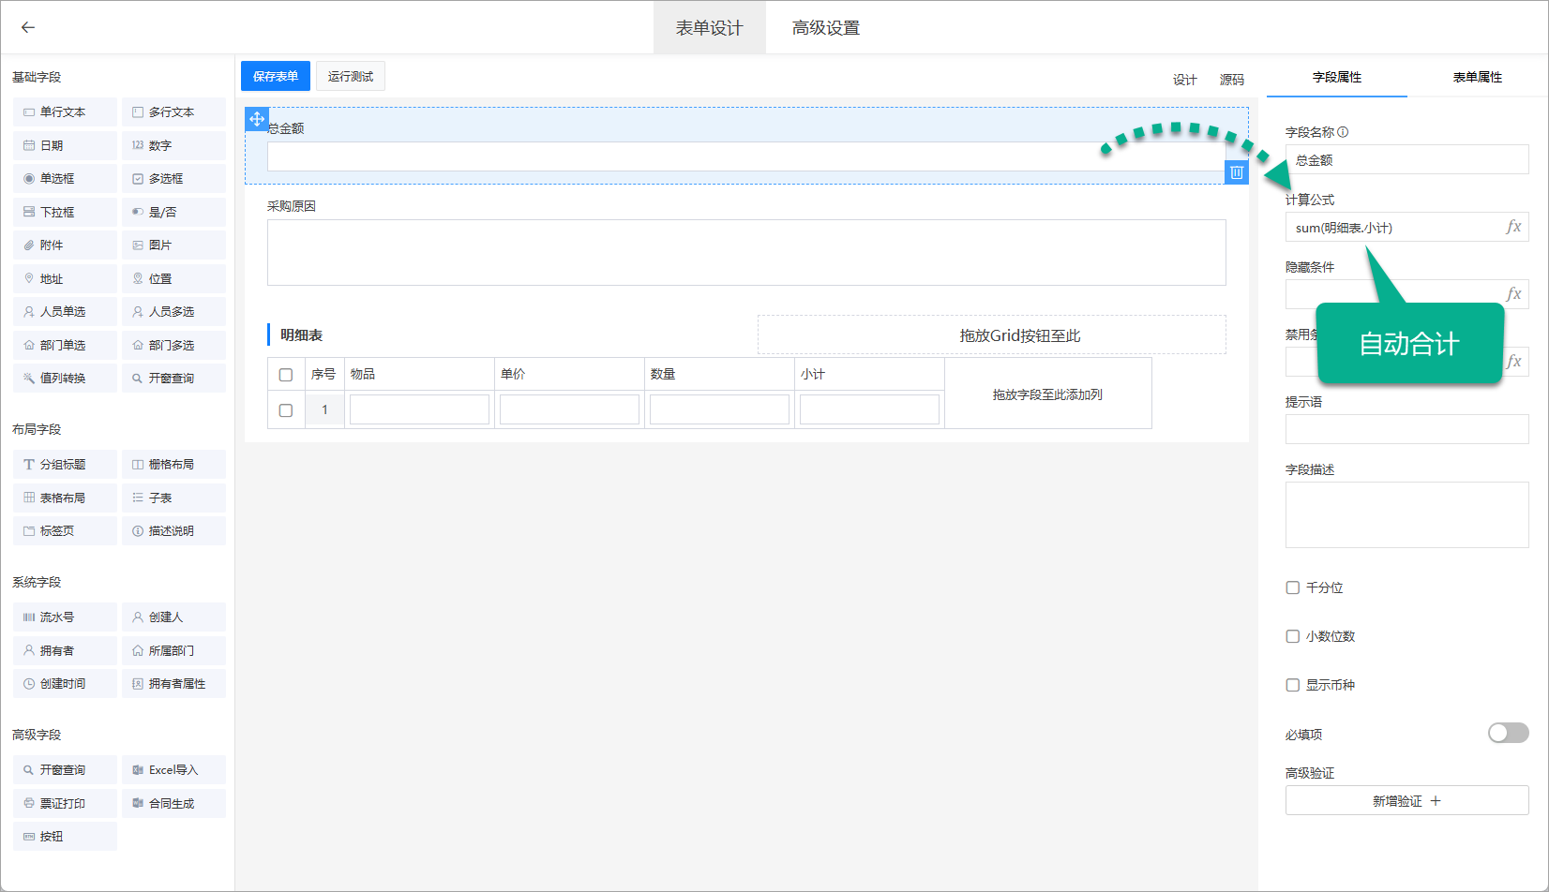1549x892 pixels.
Task: Choose the 附件 field component
Action: click(x=65, y=245)
